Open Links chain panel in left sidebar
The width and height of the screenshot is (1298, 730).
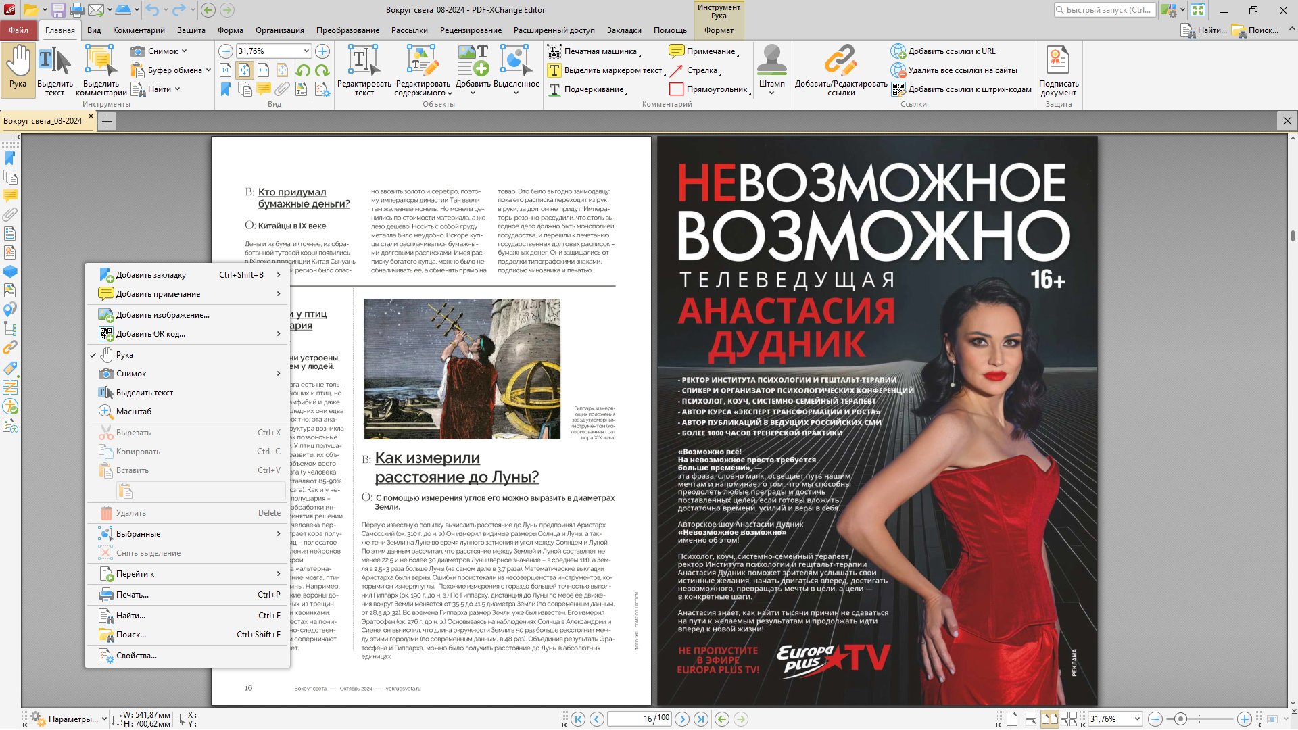click(x=10, y=347)
